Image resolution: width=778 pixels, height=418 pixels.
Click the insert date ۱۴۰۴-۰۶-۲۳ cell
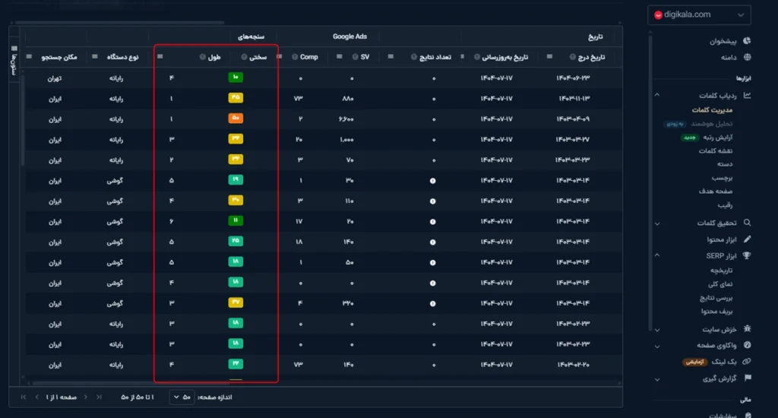[x=573, y=78]
